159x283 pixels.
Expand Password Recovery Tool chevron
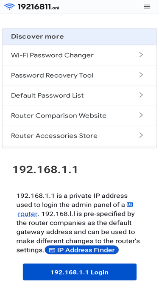pos(141,75)
